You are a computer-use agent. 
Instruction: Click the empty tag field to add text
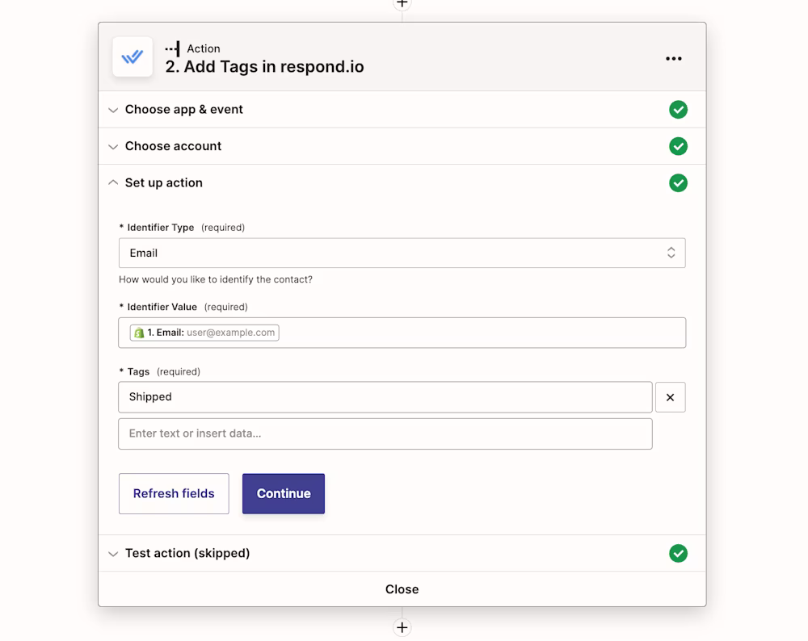pos(385,434)
